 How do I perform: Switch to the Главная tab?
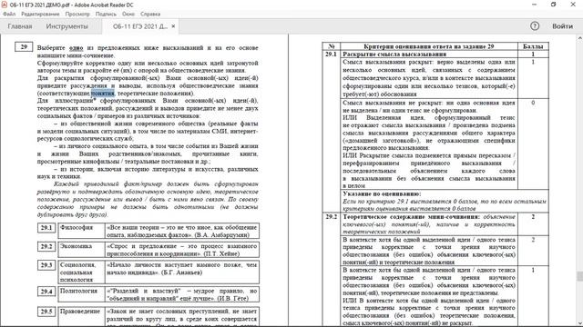pos(20,26)
